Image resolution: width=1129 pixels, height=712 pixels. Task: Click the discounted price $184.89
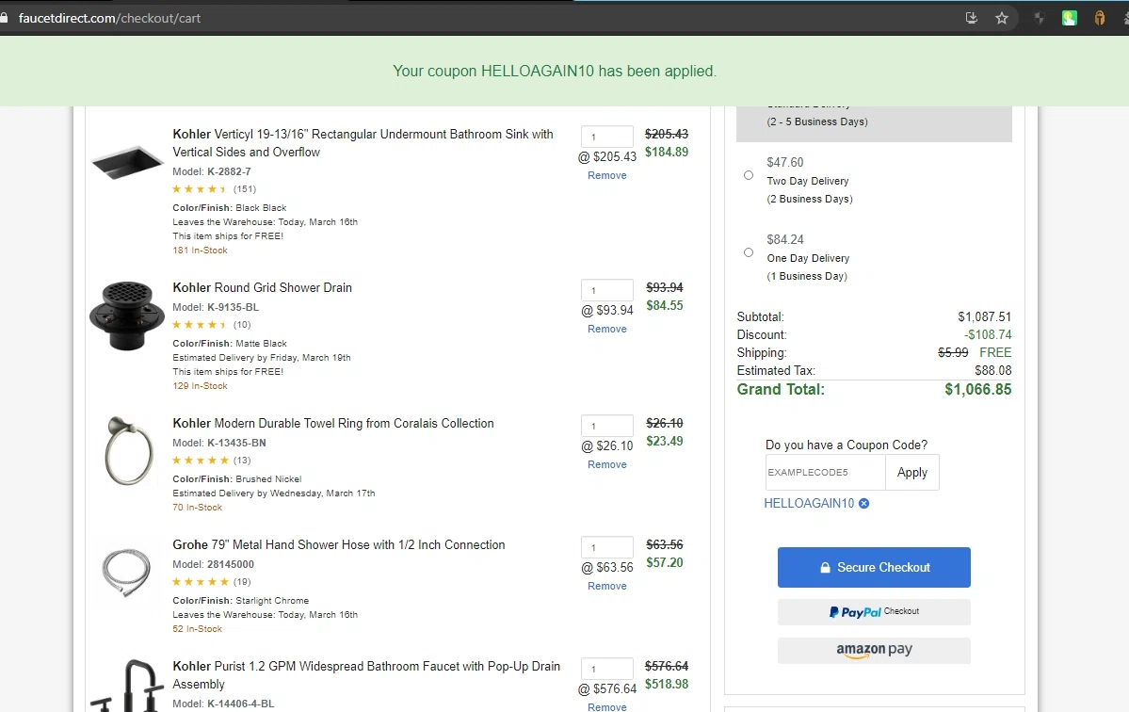(x=667, y=152)
